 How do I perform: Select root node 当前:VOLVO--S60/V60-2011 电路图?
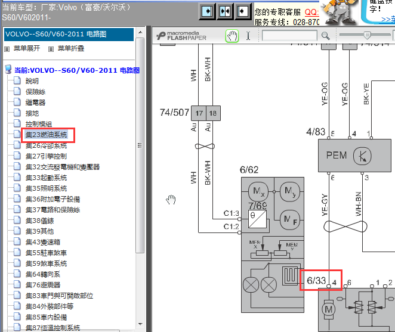77,70
